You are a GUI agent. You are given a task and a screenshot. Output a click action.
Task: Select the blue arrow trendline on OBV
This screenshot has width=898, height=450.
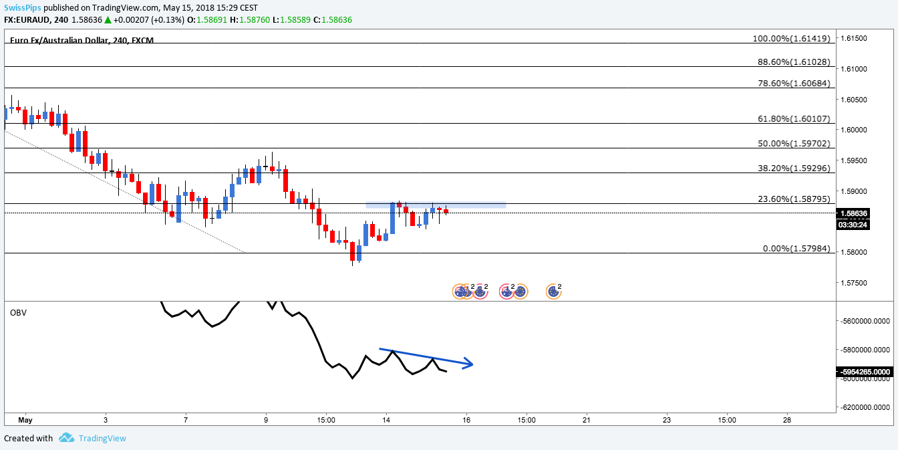(x=426, y=357)
